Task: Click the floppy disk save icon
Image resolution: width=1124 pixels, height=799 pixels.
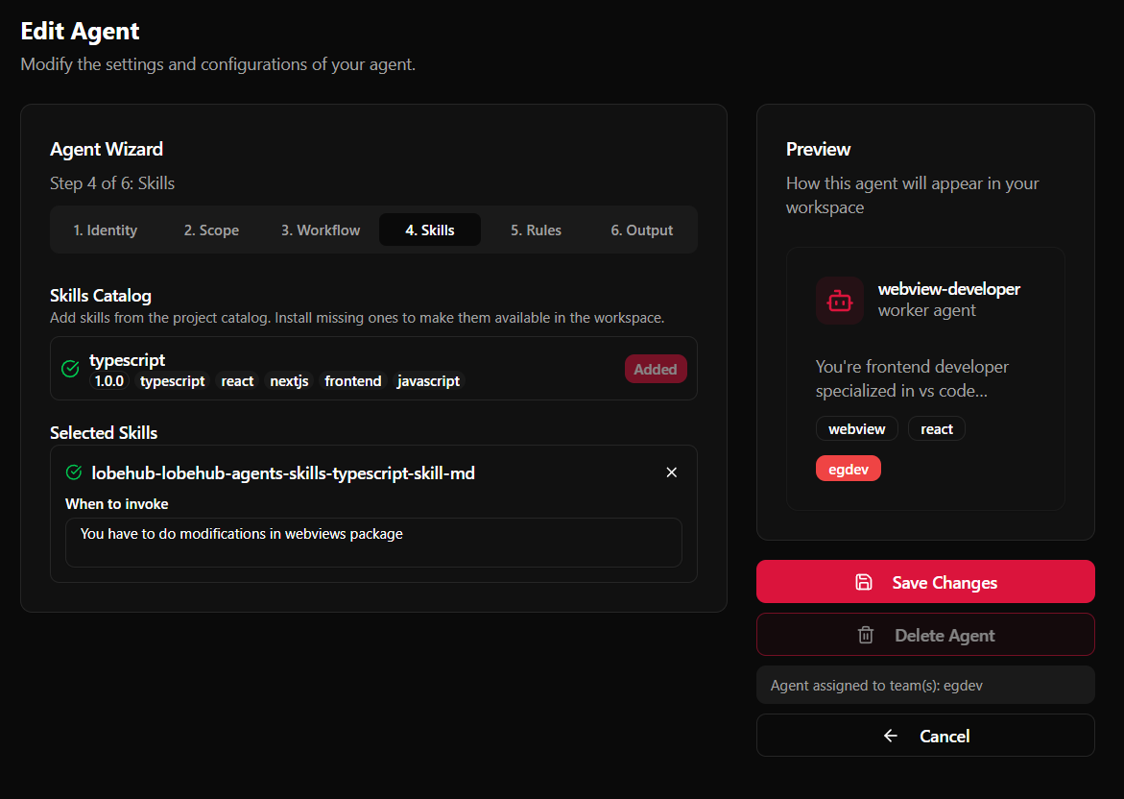Action: pos(863,582)
